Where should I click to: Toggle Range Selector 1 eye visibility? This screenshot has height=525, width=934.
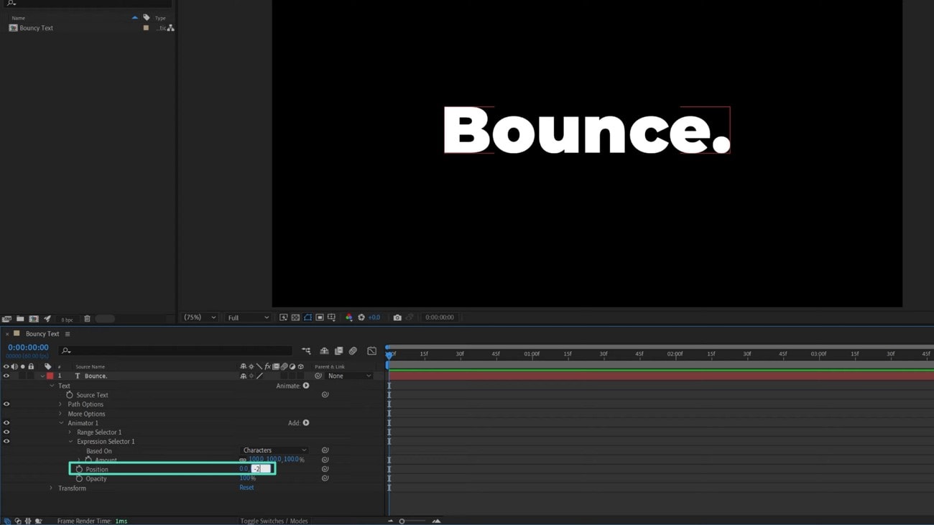click(6, 432)
